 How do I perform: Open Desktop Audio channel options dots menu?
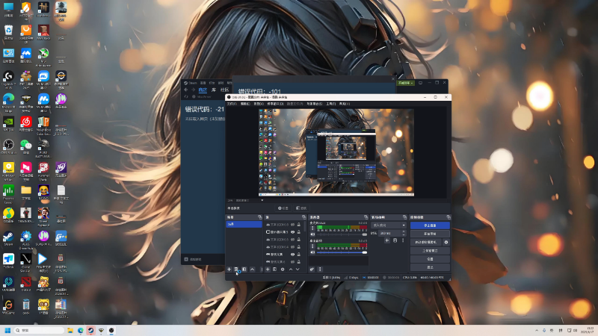(312, 246)
